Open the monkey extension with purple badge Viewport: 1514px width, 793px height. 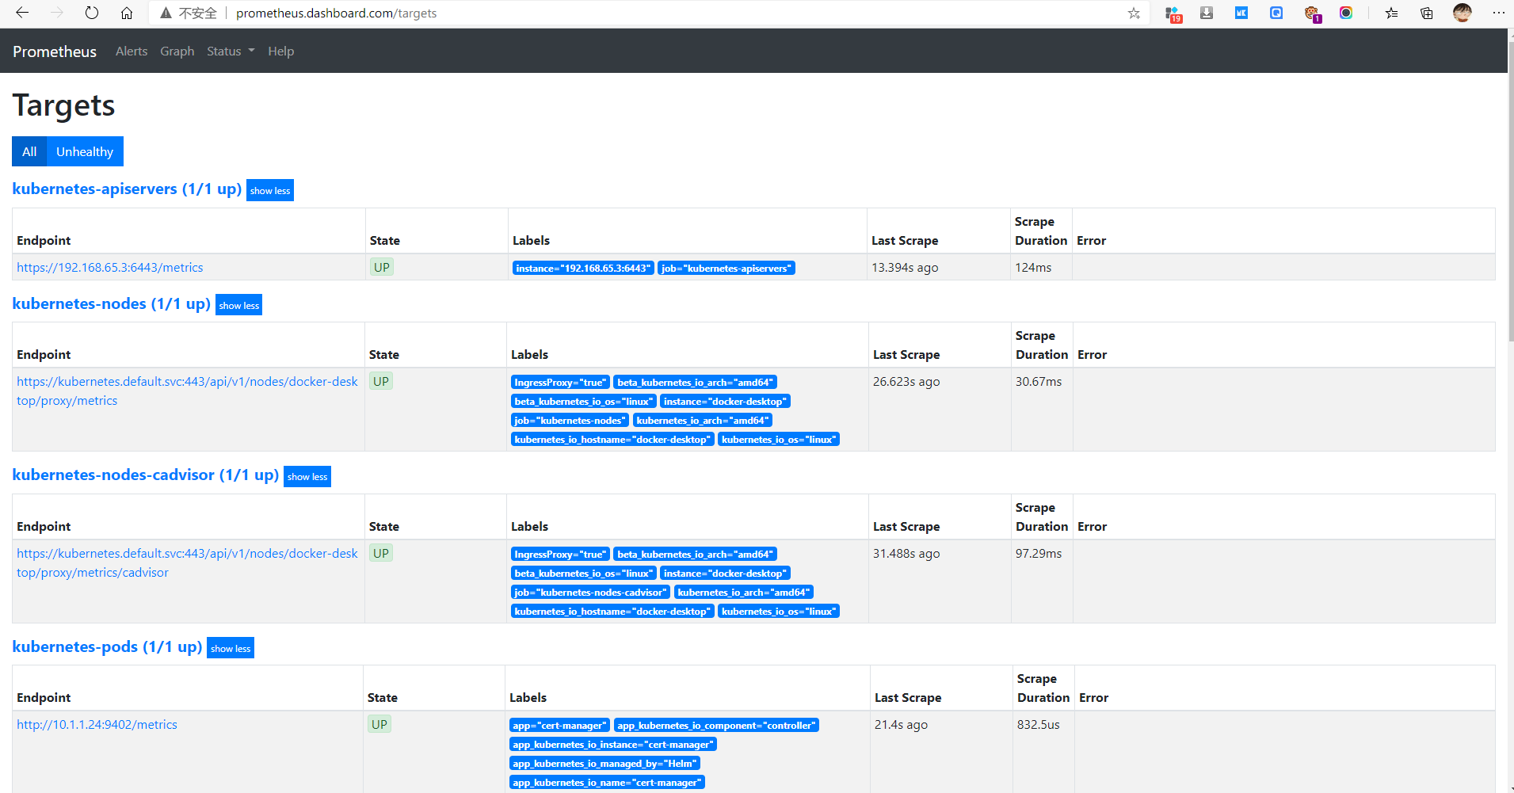click(1312, 13)
